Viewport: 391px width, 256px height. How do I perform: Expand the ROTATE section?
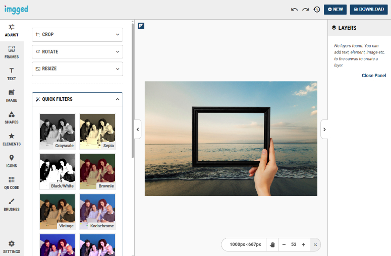tap(77, 52)
